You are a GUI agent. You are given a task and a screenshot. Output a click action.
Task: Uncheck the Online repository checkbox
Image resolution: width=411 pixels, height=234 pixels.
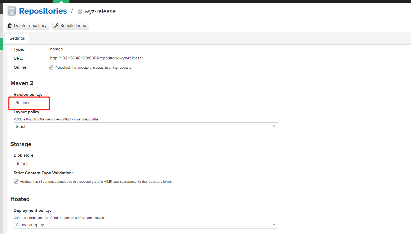(x=51, y=67)
